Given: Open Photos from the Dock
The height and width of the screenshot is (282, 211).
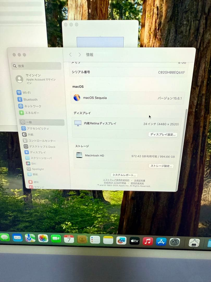Looking at the screenshot, I should tap(43, 238).
